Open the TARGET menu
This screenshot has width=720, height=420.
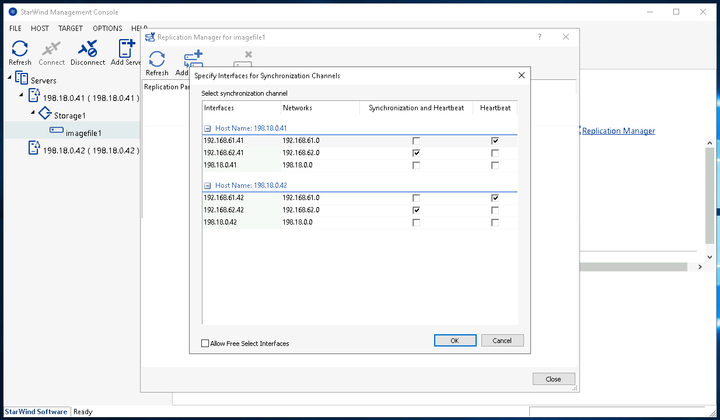tap(71, 28)
